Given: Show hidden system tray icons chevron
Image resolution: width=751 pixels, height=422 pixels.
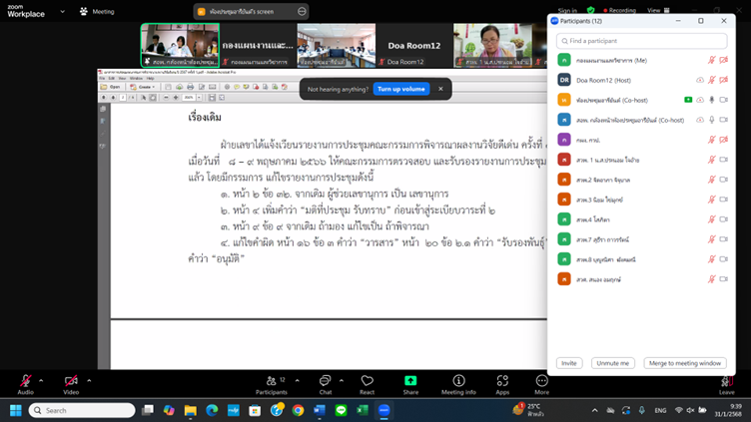Looking at the screenshot, I should click(594, 410).
